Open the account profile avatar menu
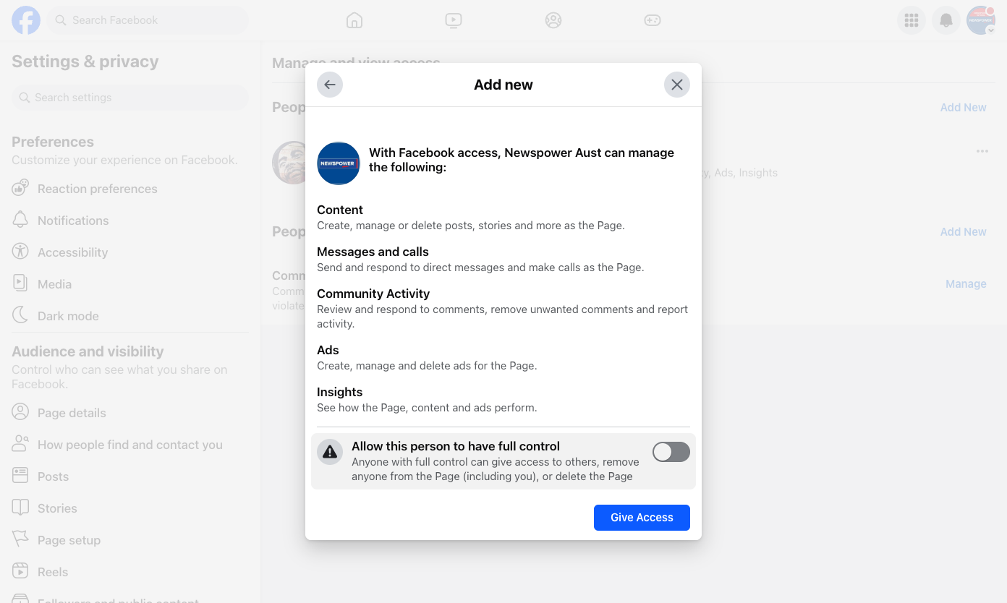The image size is (1007, 603). tap(981, 20)
